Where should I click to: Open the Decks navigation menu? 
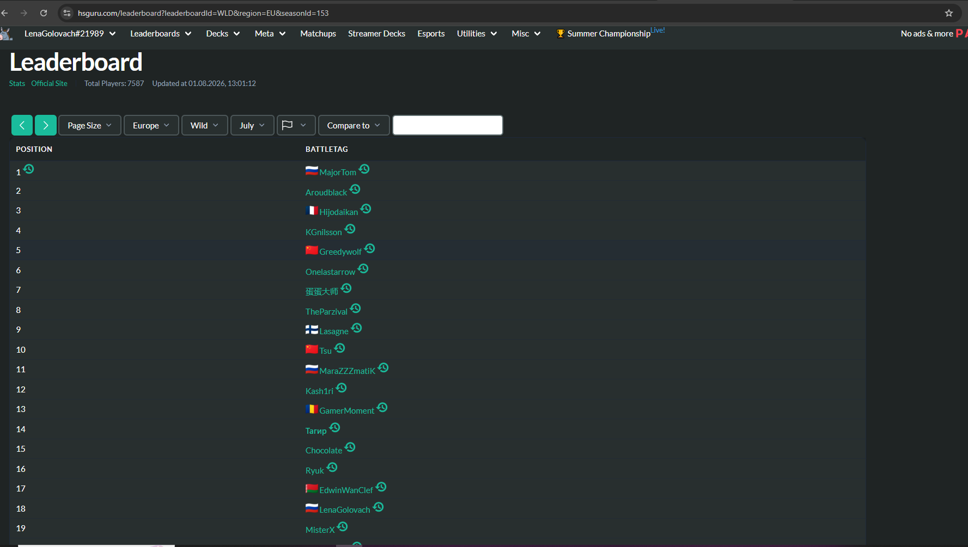click(223, 34)
